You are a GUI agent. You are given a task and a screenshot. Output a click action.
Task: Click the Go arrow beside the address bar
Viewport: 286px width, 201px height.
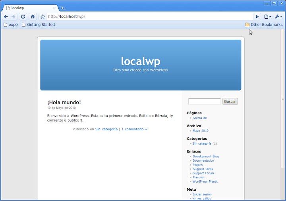[x=257, y=17]
